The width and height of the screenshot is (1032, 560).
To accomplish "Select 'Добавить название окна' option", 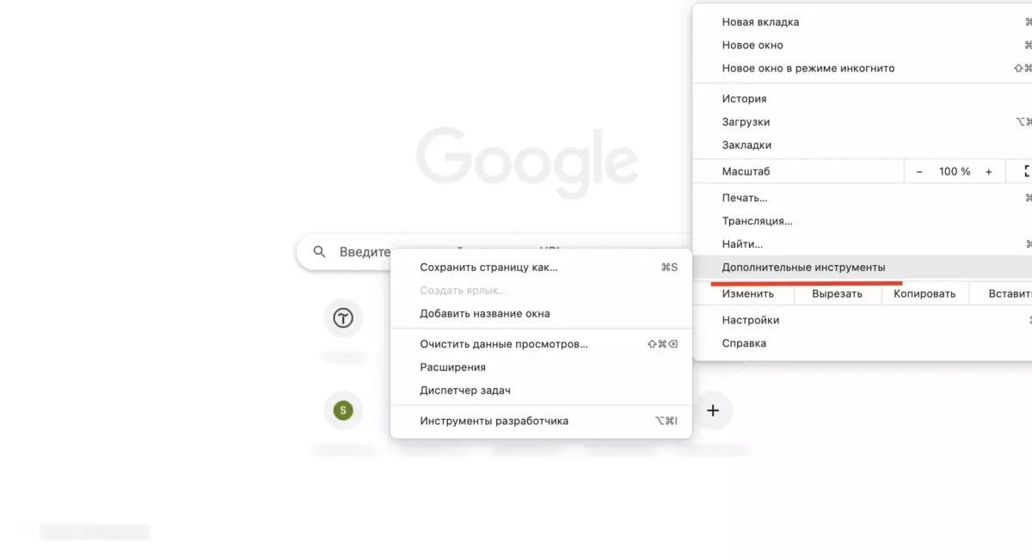I will (541, 314).
